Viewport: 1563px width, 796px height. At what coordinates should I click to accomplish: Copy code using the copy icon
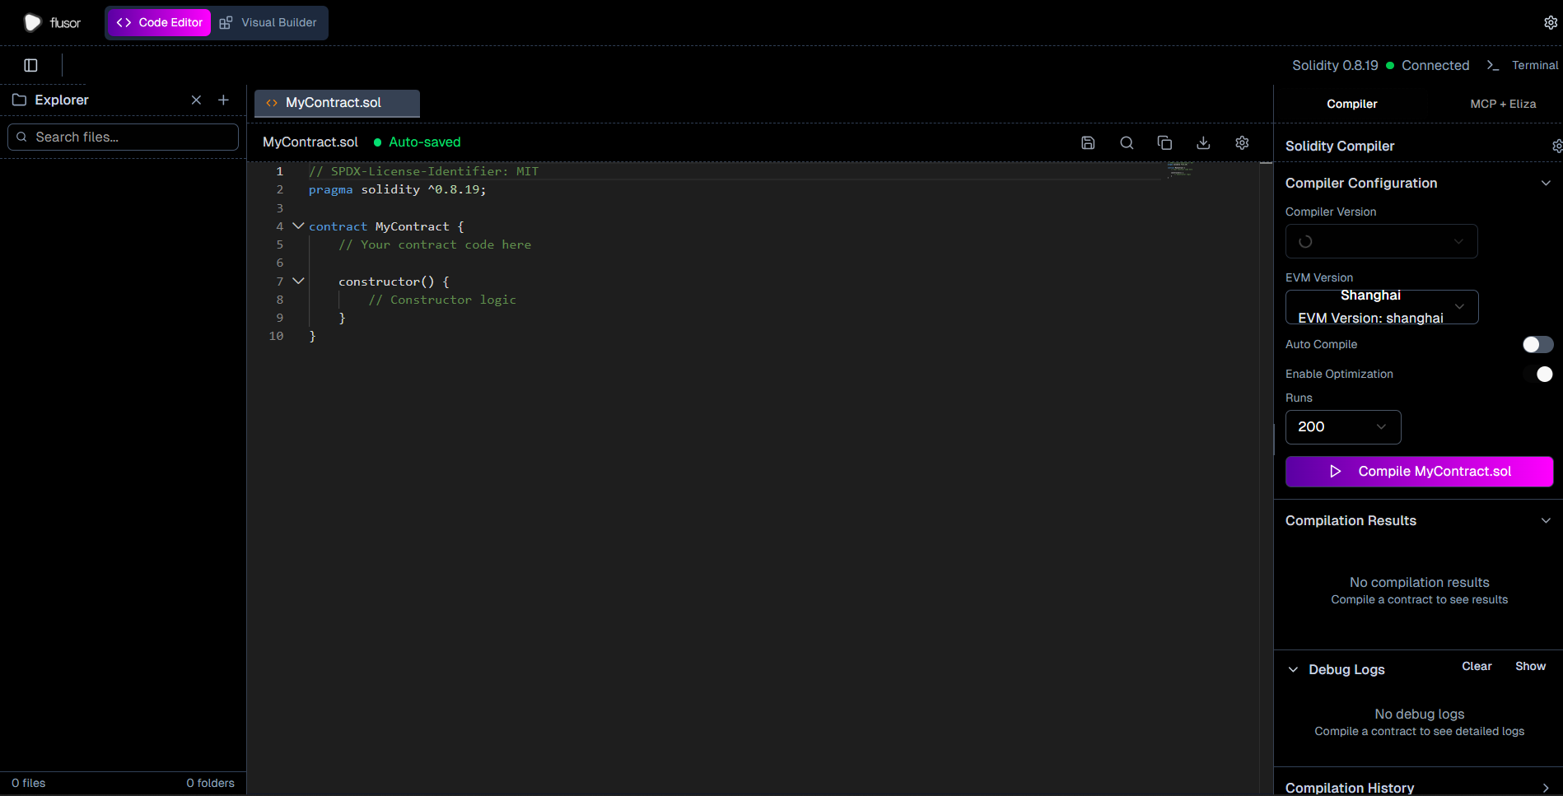point(1164,142)
